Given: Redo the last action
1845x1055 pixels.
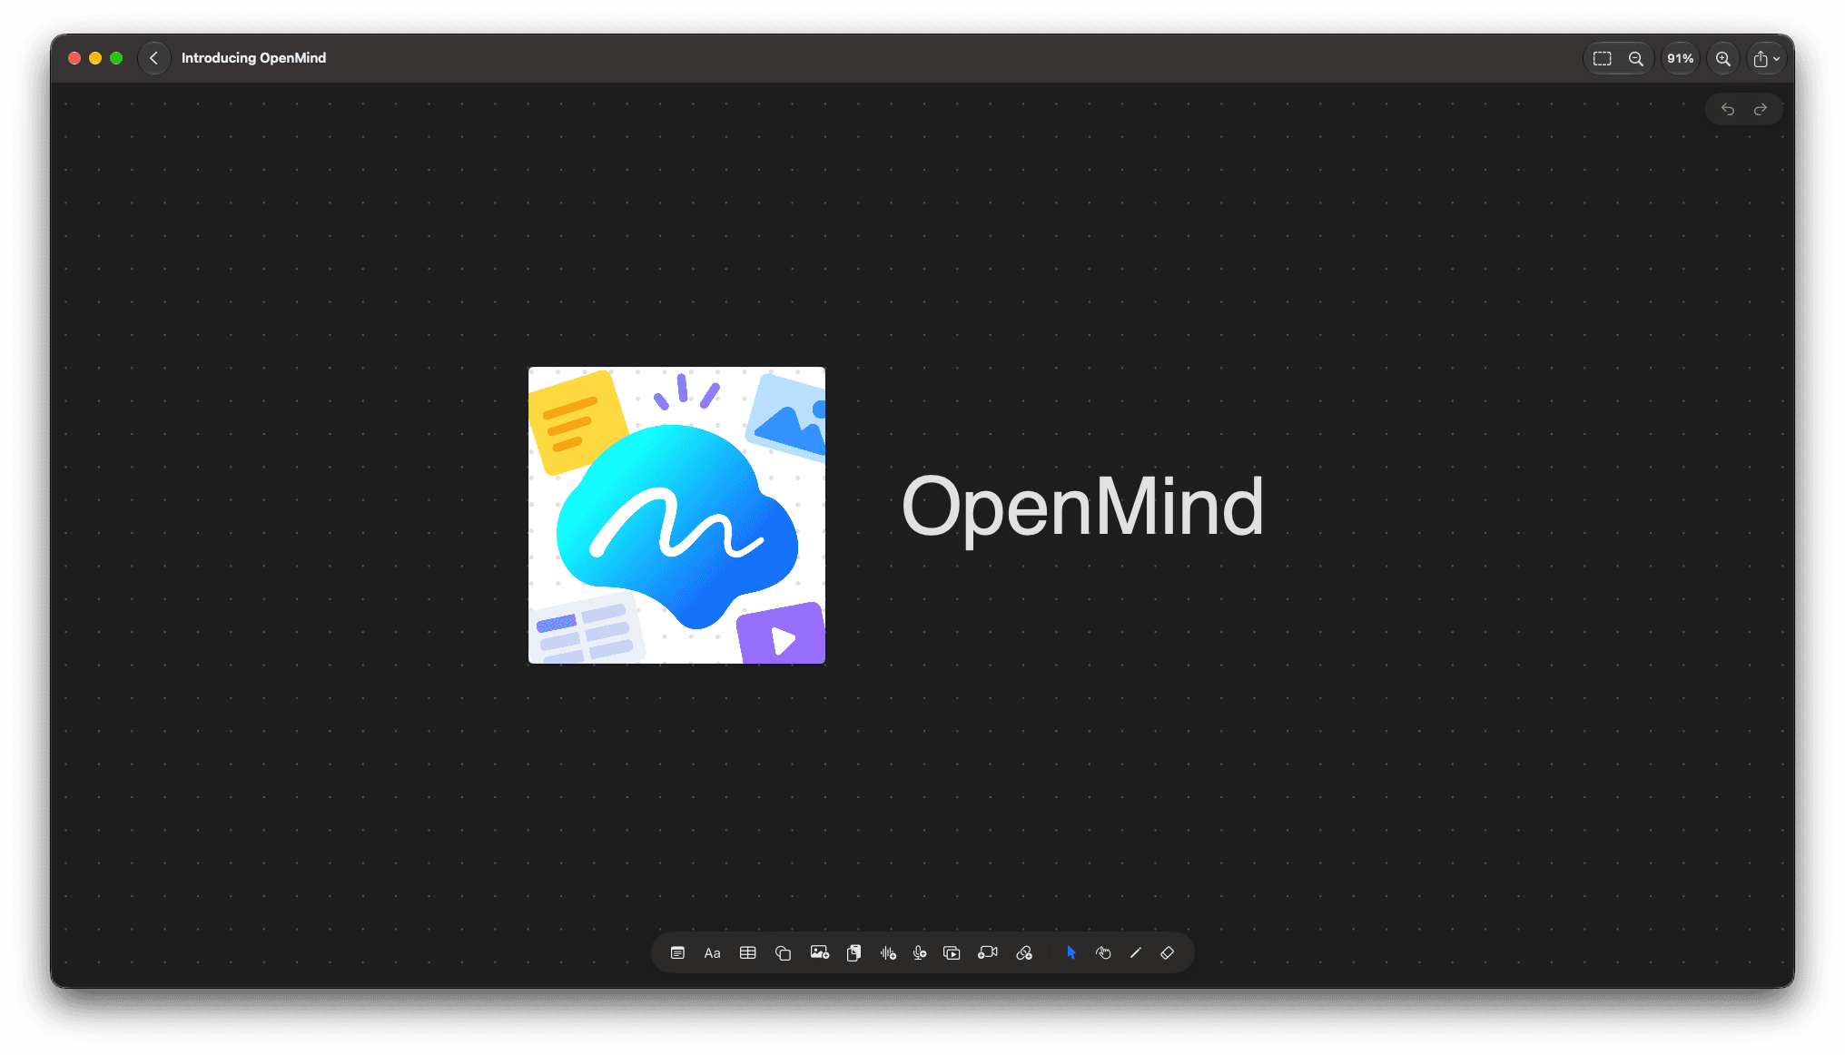Looking at the screenshot, I should coord(1761,109).
